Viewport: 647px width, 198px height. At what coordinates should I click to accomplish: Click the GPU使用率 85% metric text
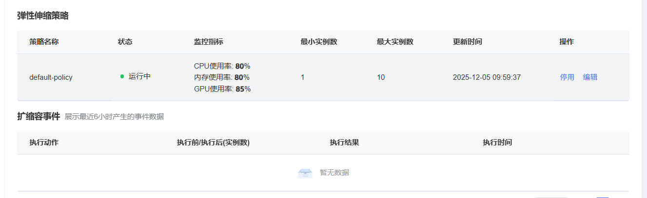222,89
